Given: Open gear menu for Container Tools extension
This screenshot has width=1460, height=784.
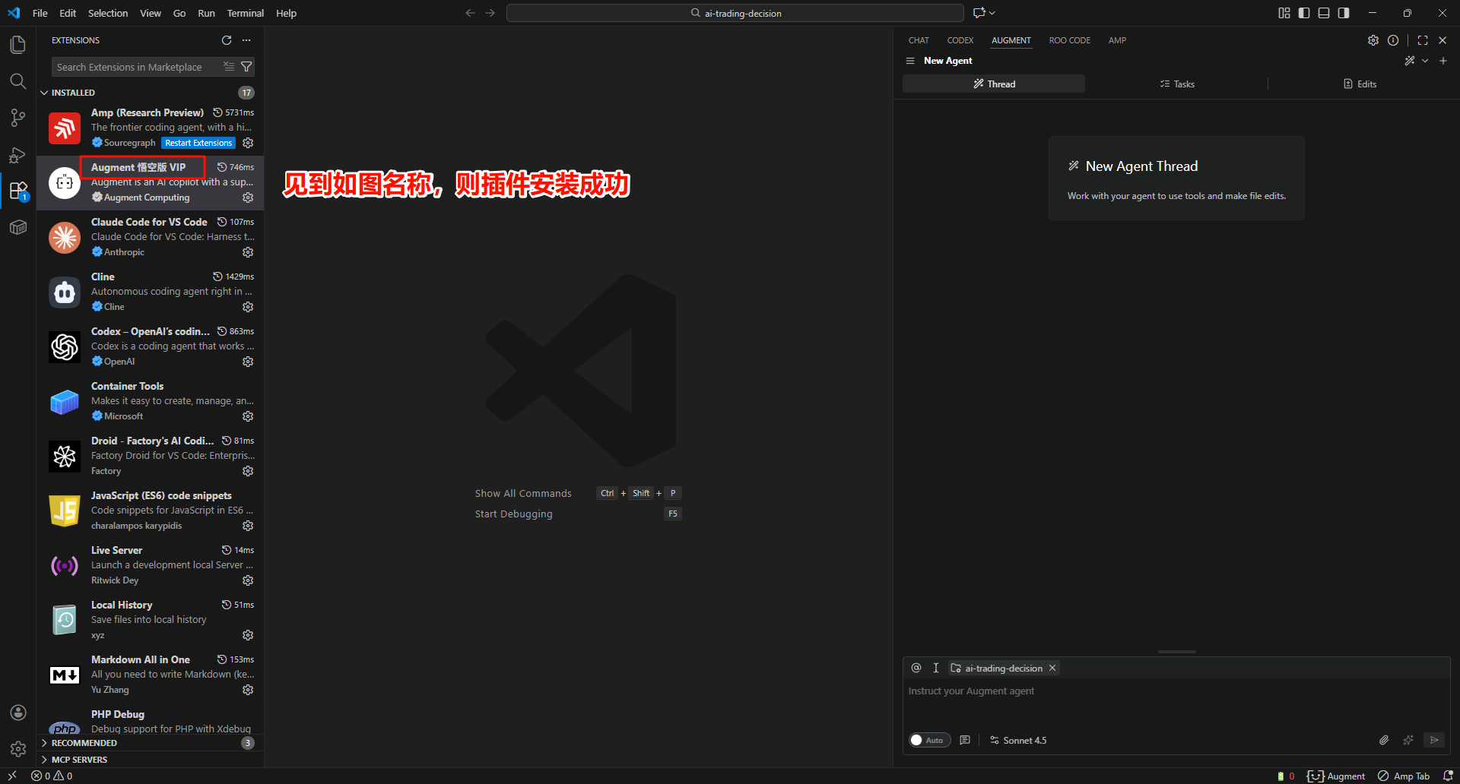Looking at the screenshot, I should coord(248,416).
